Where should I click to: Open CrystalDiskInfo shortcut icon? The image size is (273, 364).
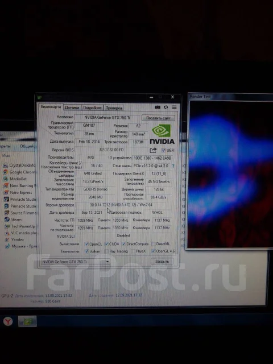click(x=5, y=166)
